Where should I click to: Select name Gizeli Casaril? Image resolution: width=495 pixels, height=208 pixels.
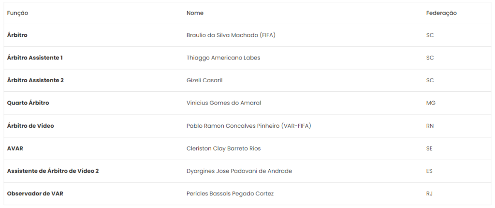(204, 80)
